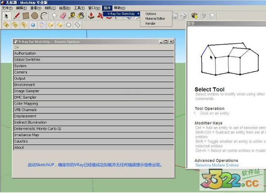Activate the Tape Measure tool
Screen dimensions: 266x193
pos(72,16)
